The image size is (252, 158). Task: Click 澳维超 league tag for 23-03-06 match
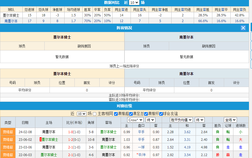click(8, 147)
